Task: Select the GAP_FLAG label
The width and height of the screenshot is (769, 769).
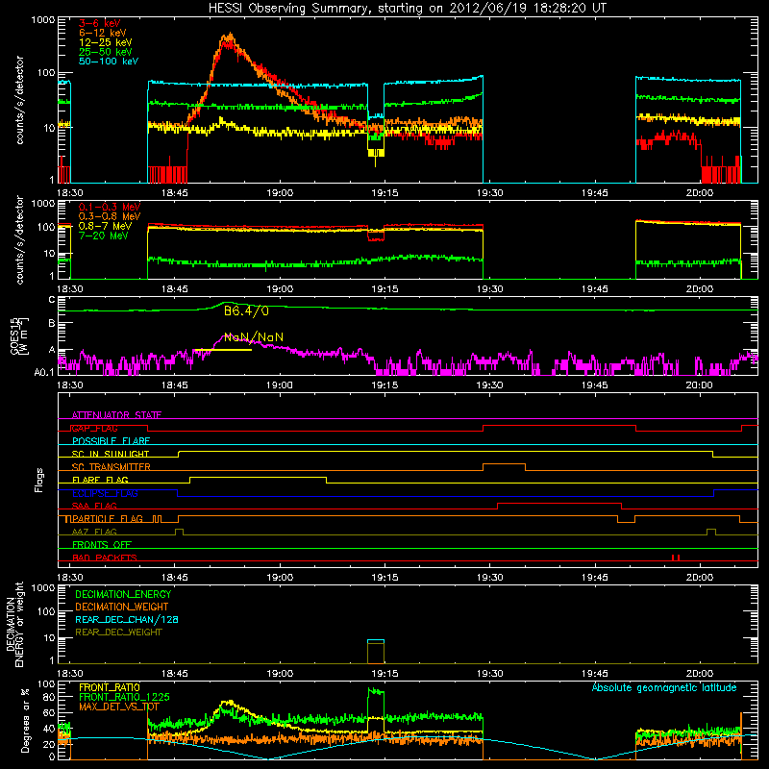Action: pyautogui.click(x=94, y=428)
